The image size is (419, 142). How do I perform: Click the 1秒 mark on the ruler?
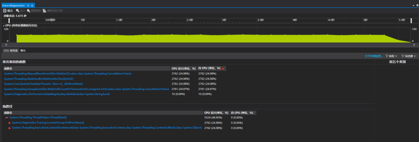pyautogui.click(x=83, y=20)
